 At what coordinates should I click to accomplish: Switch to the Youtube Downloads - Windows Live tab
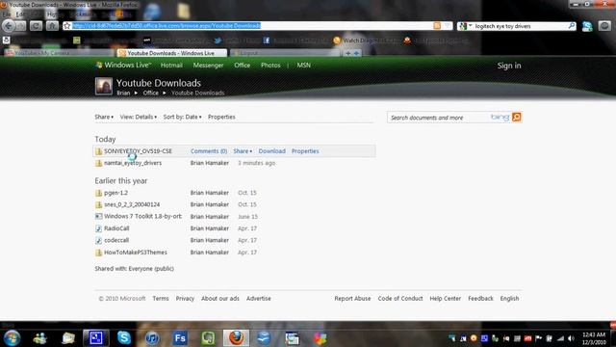tap(171, 53)
